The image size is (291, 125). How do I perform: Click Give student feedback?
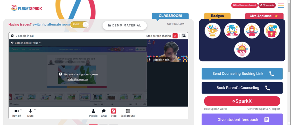[x=242, y=120]
